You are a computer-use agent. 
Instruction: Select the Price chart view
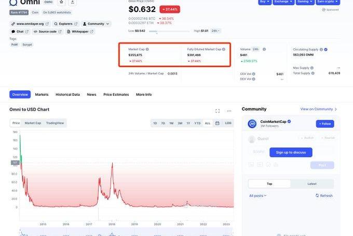point(16,123)
